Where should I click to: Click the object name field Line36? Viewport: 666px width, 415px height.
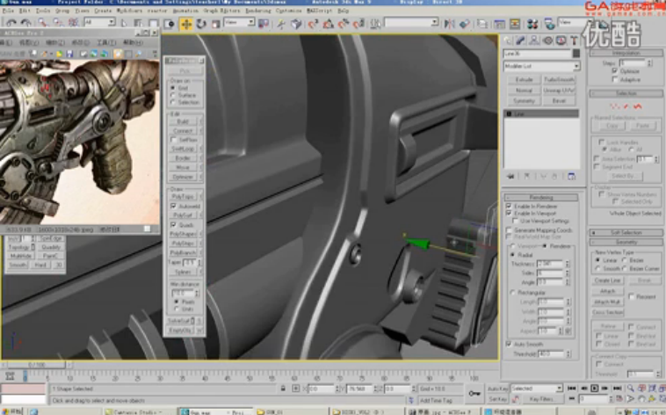[x=537, y=54]
